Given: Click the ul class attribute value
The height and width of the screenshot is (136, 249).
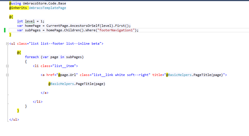Looking at the screenshot, I should pyautogui.click(x=65, y=44).
